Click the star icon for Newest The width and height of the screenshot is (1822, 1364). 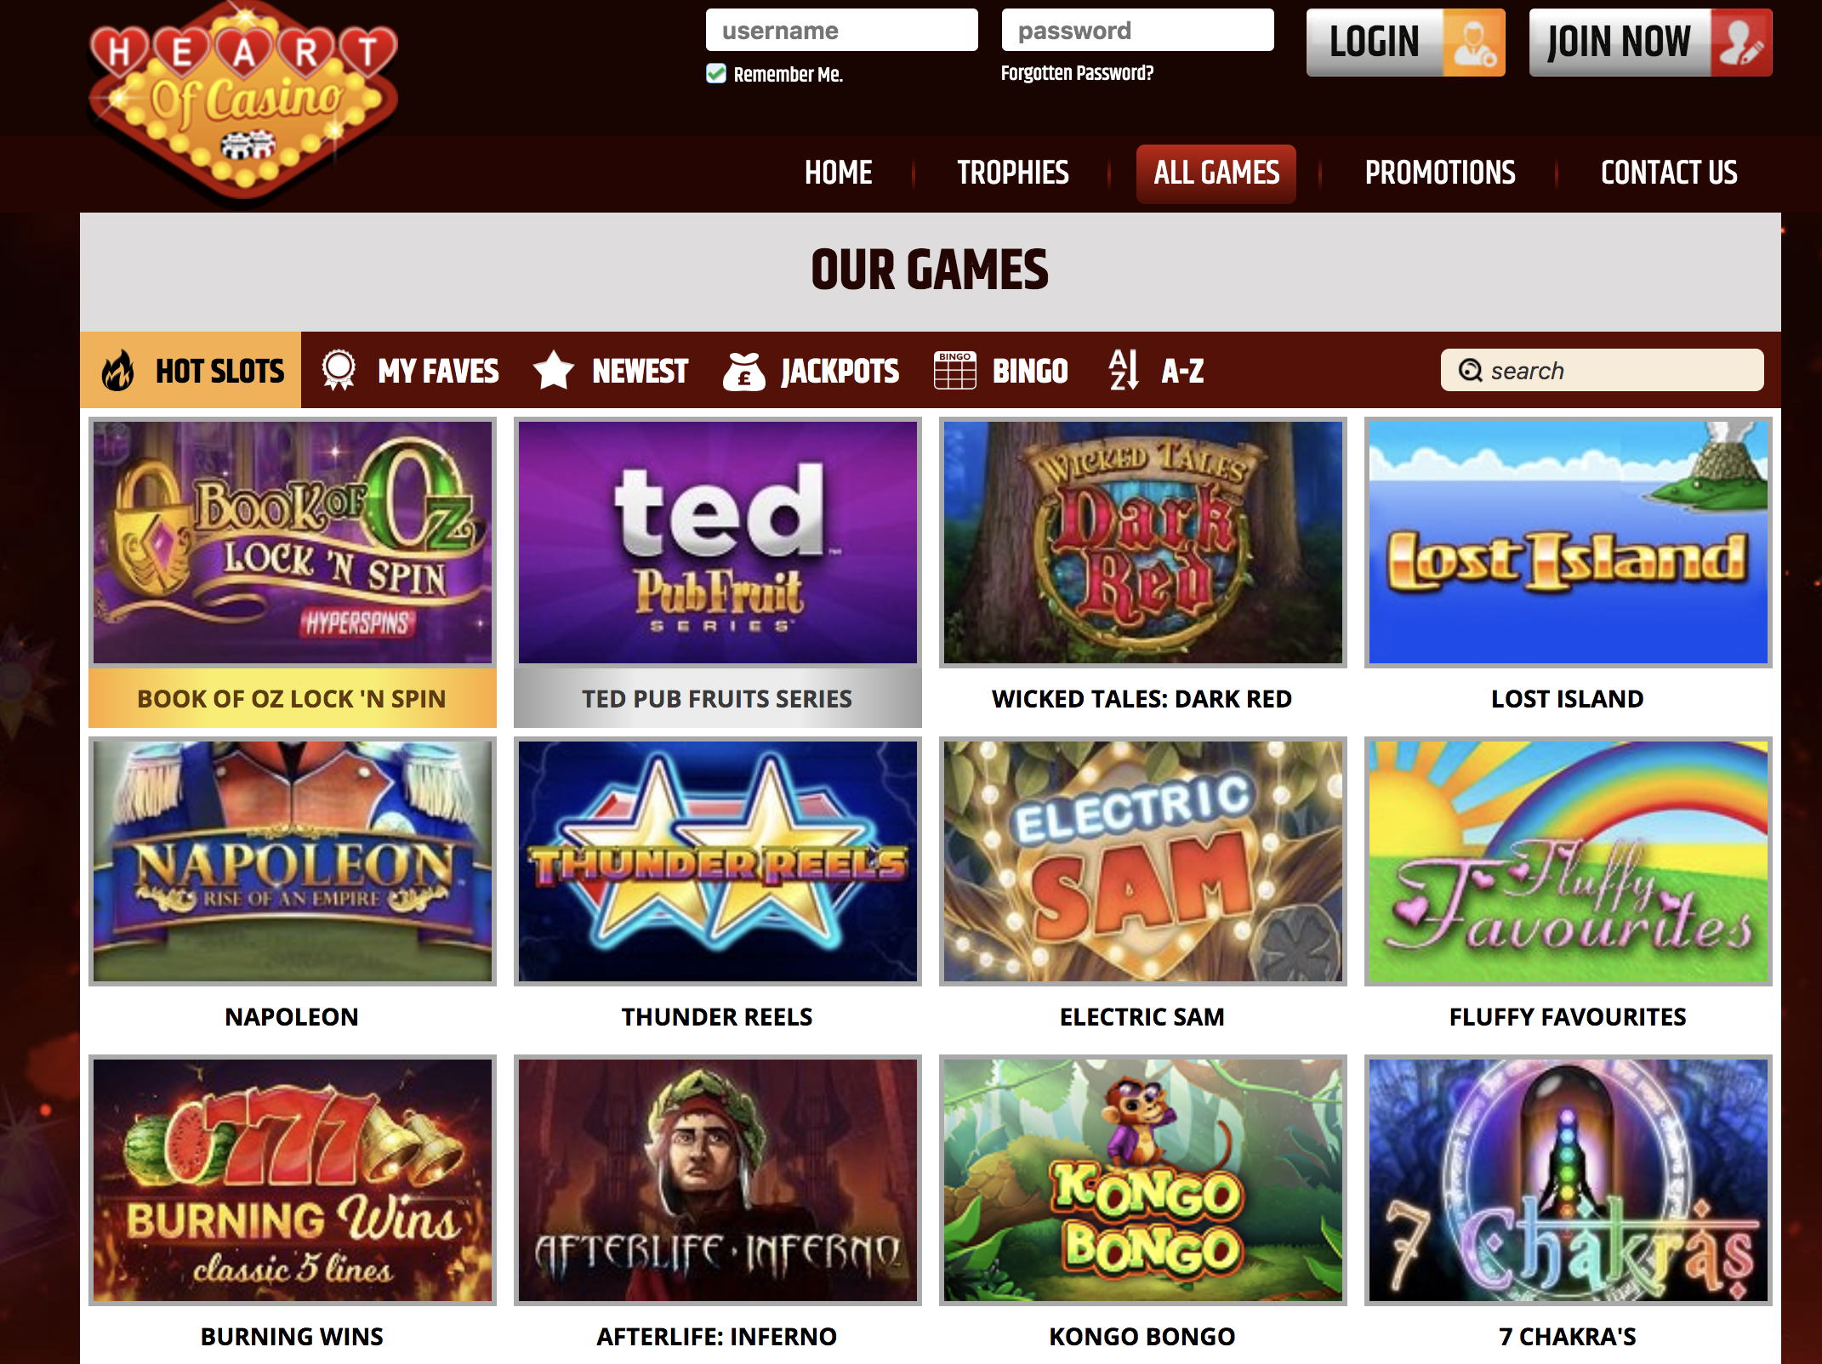point(554,371)
